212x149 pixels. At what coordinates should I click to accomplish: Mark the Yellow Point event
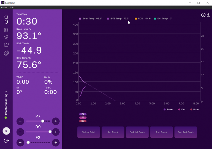(89, 132)
